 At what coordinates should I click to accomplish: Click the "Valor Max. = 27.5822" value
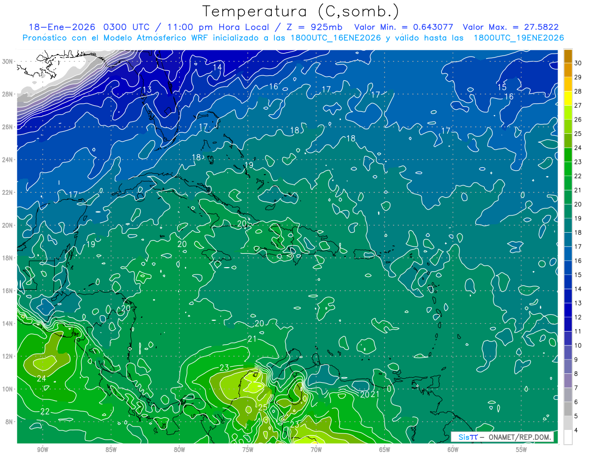click(511, 27)
